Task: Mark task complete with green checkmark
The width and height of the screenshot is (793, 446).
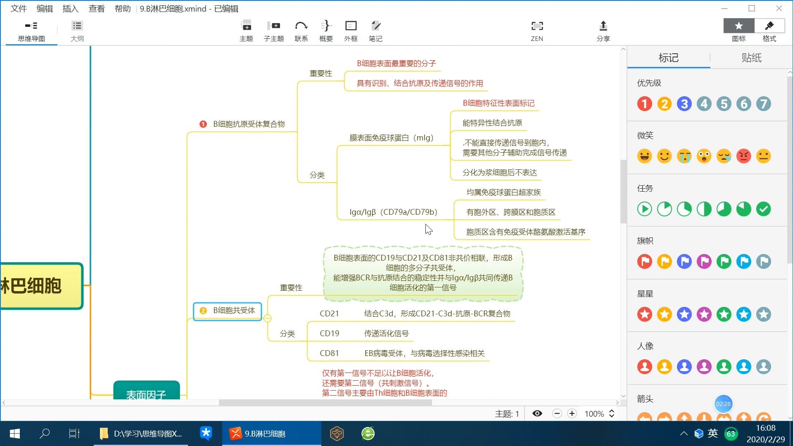Action: click(764, 209)
